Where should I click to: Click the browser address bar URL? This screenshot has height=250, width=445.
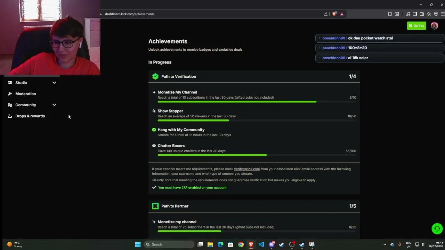(130, 14)
